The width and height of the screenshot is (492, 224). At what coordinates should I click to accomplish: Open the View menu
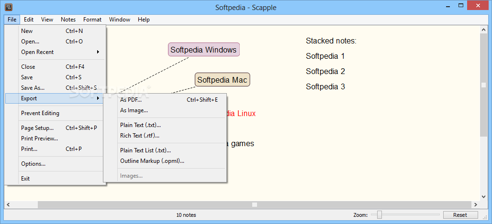click(47, 20)
